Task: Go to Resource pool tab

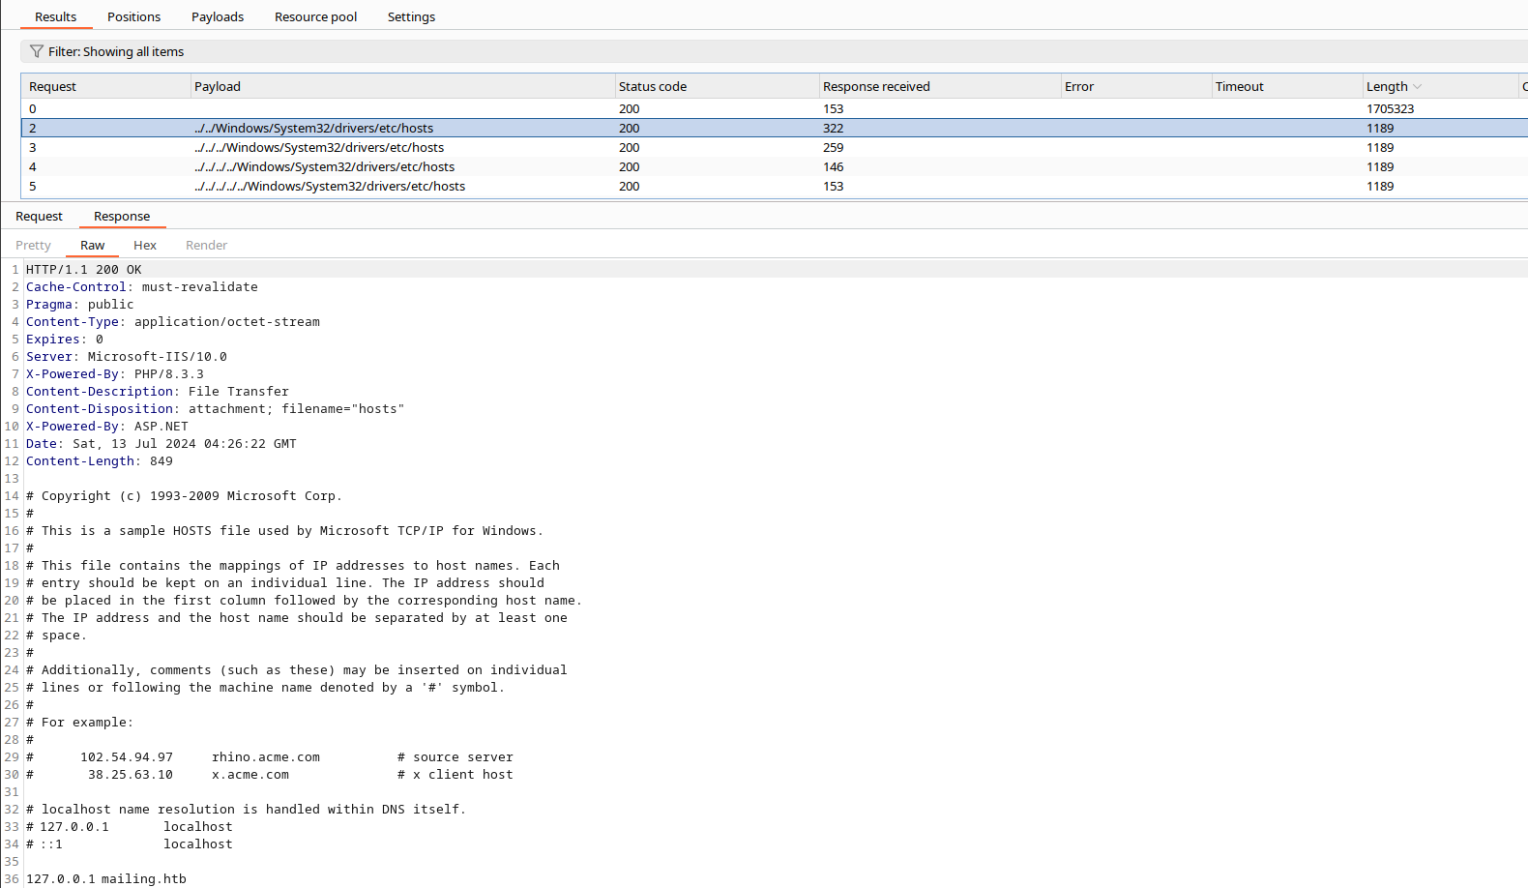Action: 316,16
